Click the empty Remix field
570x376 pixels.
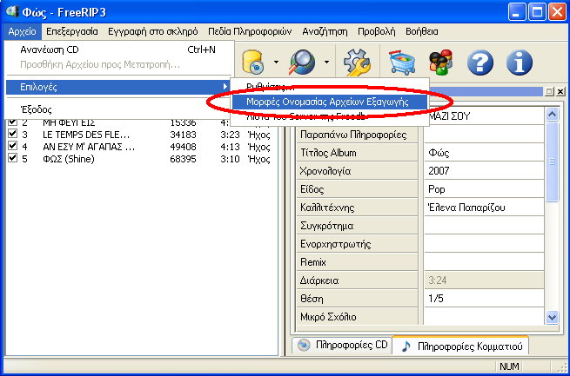point(484,262)
